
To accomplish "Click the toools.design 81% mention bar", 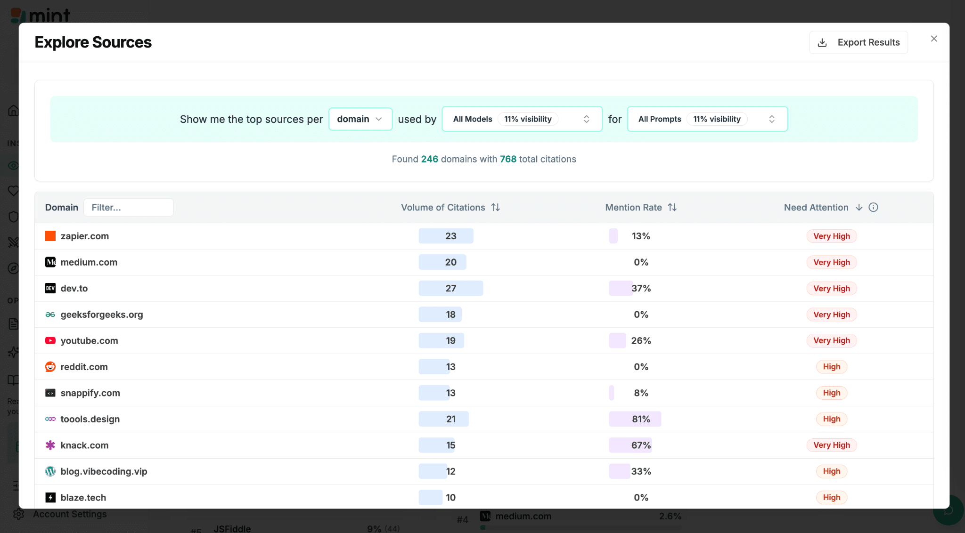I will (x=635, y=419).
